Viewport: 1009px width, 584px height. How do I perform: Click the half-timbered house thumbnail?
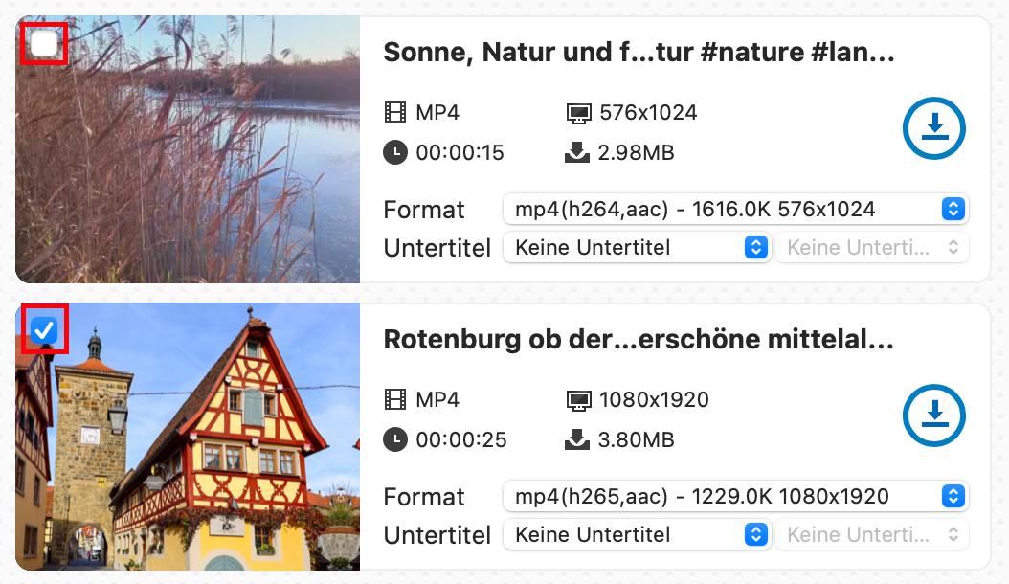(188, 450)
